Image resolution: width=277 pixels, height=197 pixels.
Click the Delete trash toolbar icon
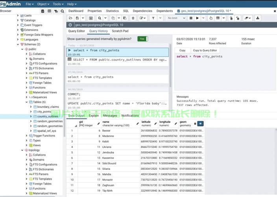(x=133, y=18)
